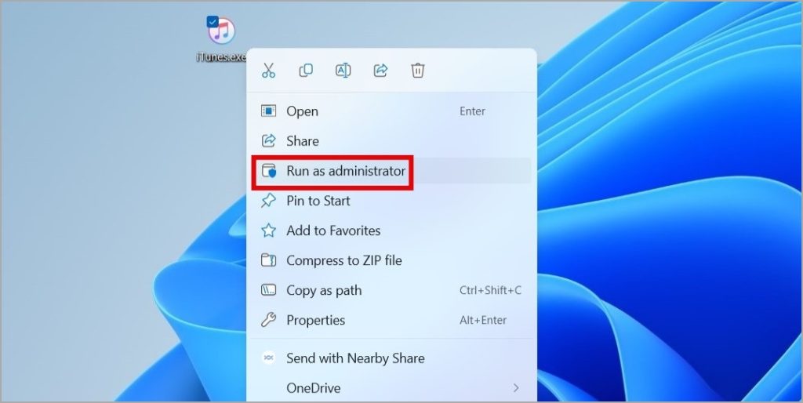Click the Open entry window icon
Viewport: 803px width, 403px height.
click(268, 111)
